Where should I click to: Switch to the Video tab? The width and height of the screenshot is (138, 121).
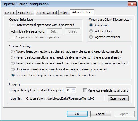pyautogui.click(x=64, y=13)
